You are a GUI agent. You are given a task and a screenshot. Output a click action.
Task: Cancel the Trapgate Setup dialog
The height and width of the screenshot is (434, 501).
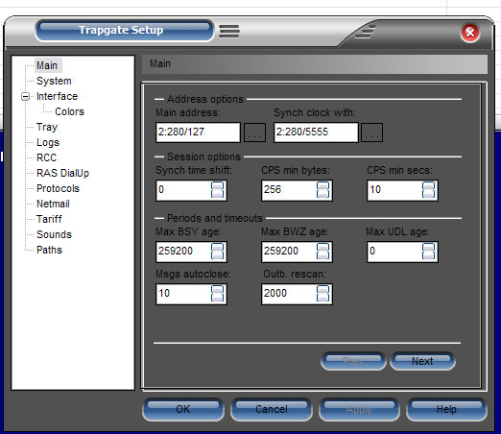[x=272, y=409]
